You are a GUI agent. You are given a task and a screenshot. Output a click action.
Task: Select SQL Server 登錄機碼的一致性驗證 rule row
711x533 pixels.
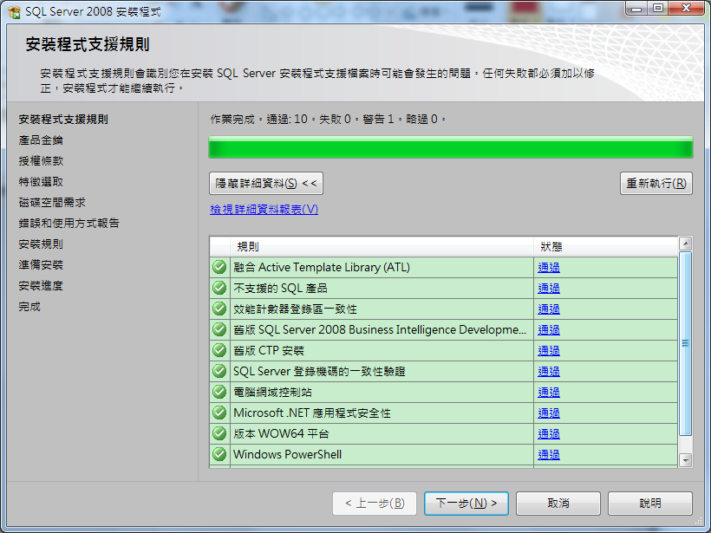443,371
